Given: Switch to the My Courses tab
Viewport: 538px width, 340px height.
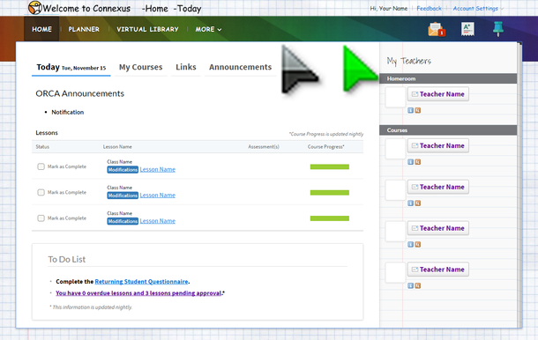Looking at the screenshot, I should [141, 67].
